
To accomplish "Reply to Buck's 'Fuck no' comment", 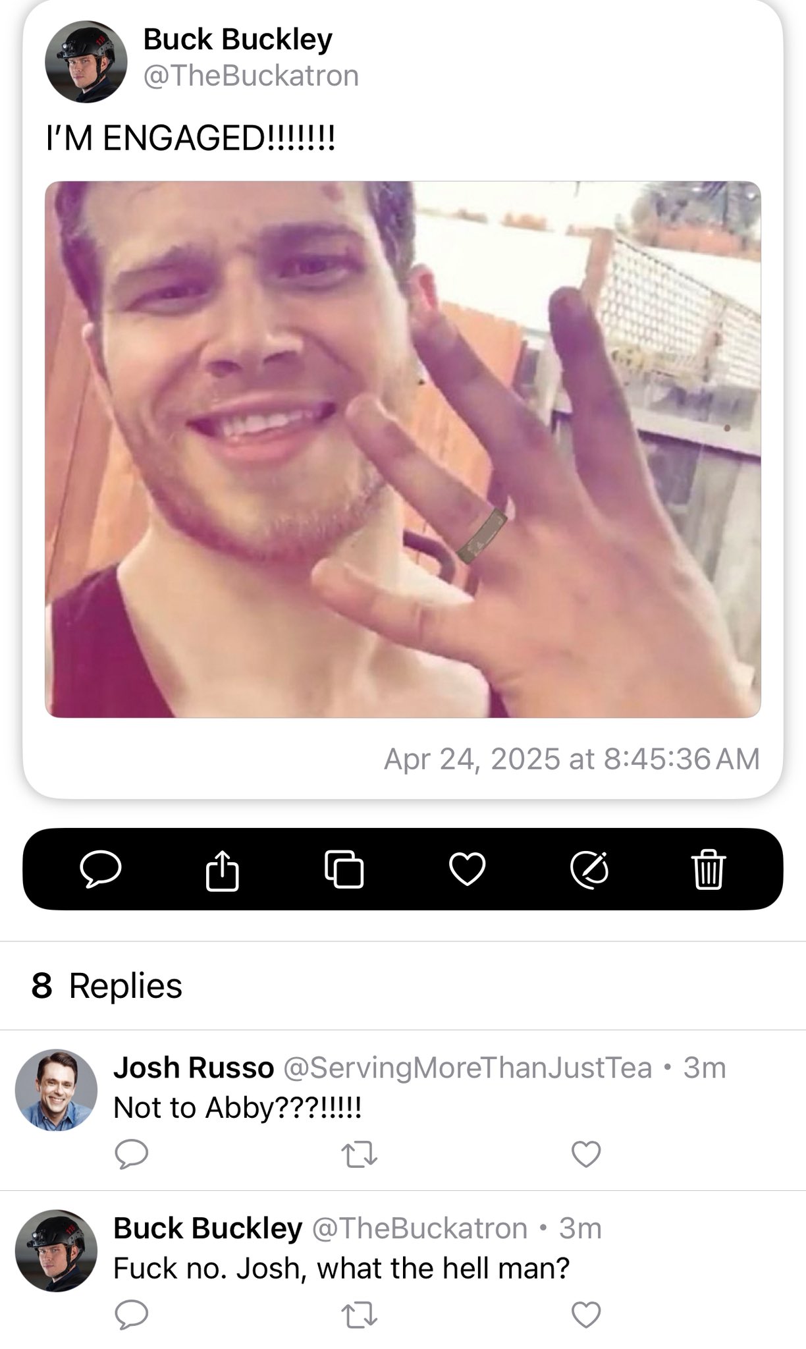I will pyautogui.click(x=131, y=1315).
